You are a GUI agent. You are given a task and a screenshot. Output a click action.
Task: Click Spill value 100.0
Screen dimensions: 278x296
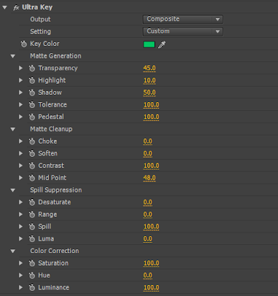(151, 227)
